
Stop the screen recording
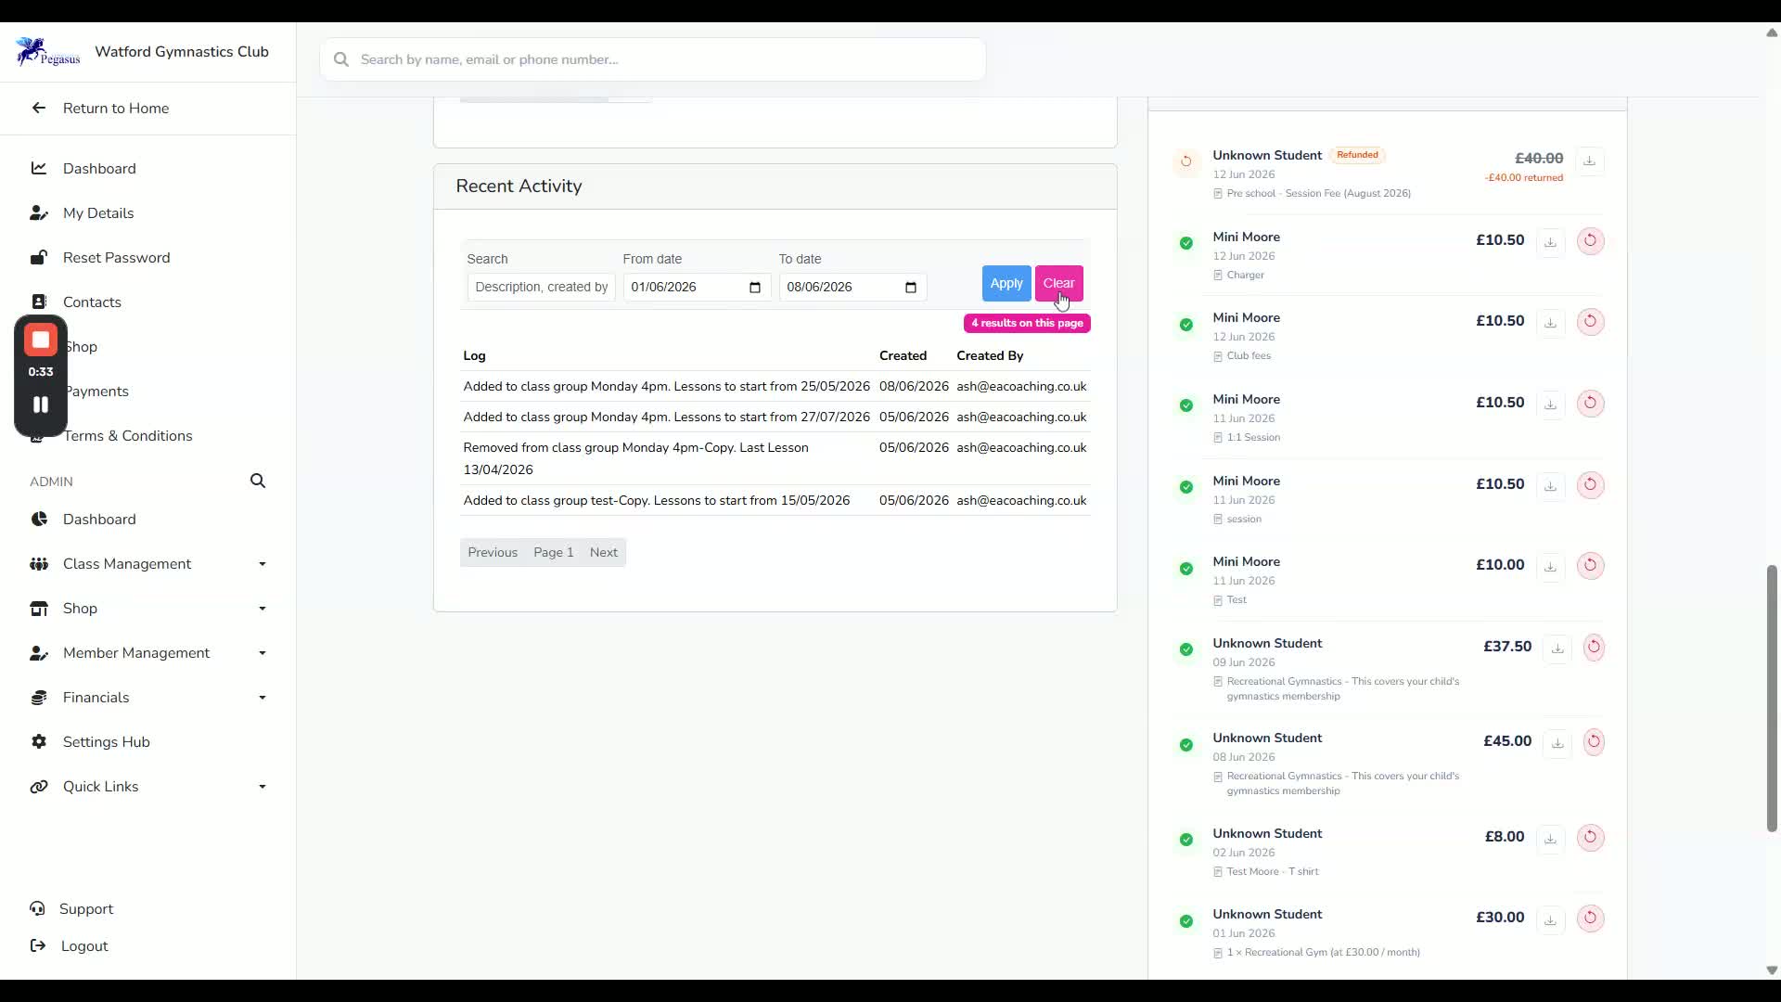tap(41, 340)
